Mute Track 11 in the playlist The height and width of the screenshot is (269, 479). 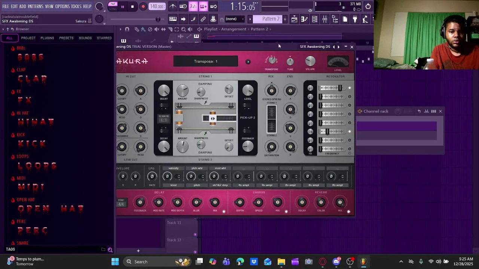click(195, 235)
